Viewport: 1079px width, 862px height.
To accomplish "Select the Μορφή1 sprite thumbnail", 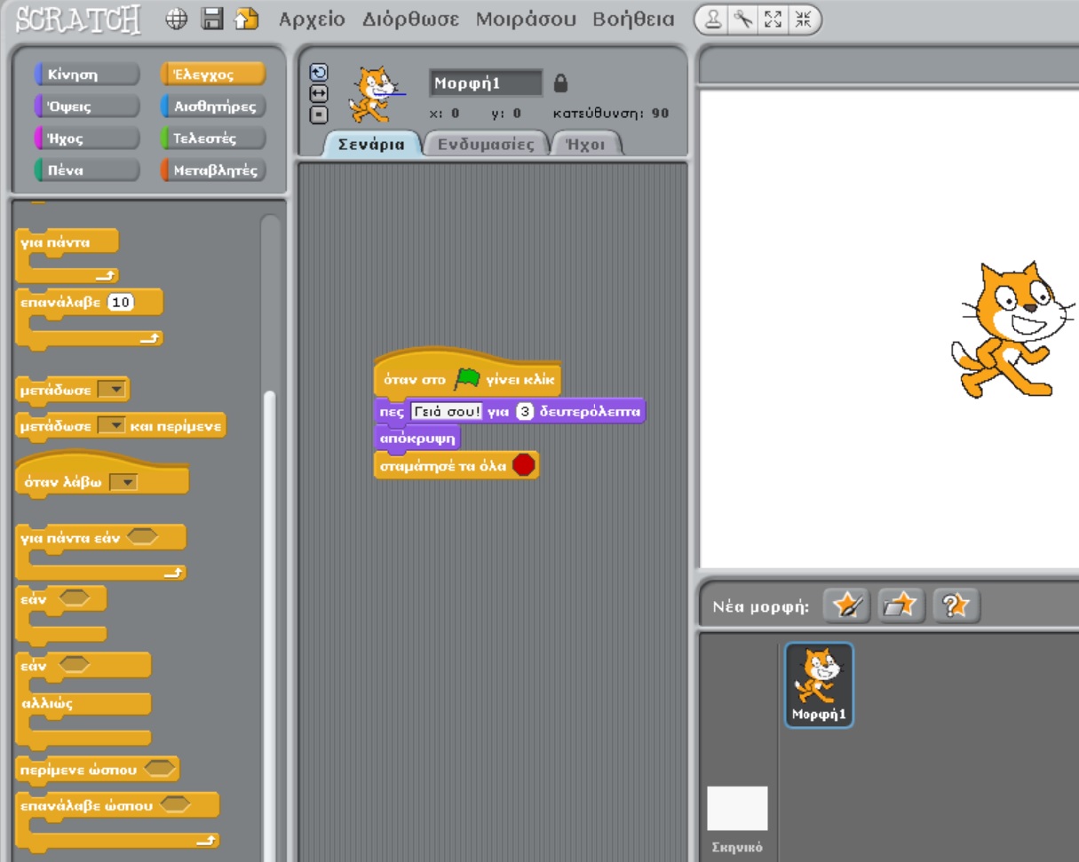I will click(x=819, y=684).
